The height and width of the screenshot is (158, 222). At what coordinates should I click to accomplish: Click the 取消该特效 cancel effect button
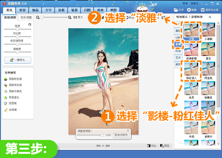[121, 135]
